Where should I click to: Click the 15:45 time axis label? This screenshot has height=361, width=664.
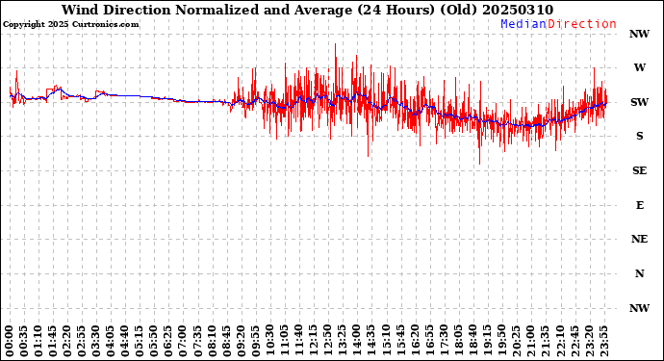coord(400,341)
